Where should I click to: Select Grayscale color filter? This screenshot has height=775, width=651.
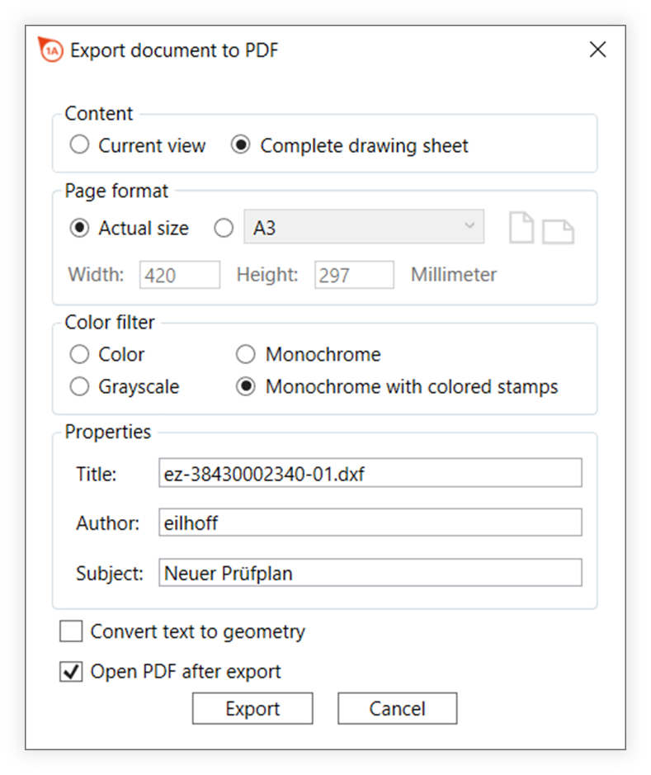(79, 387)
